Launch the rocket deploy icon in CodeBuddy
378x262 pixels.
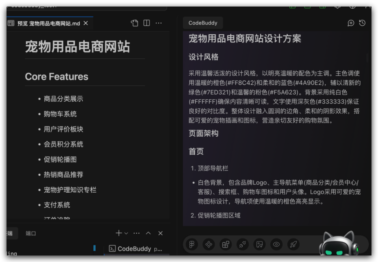tap(293, 244)
